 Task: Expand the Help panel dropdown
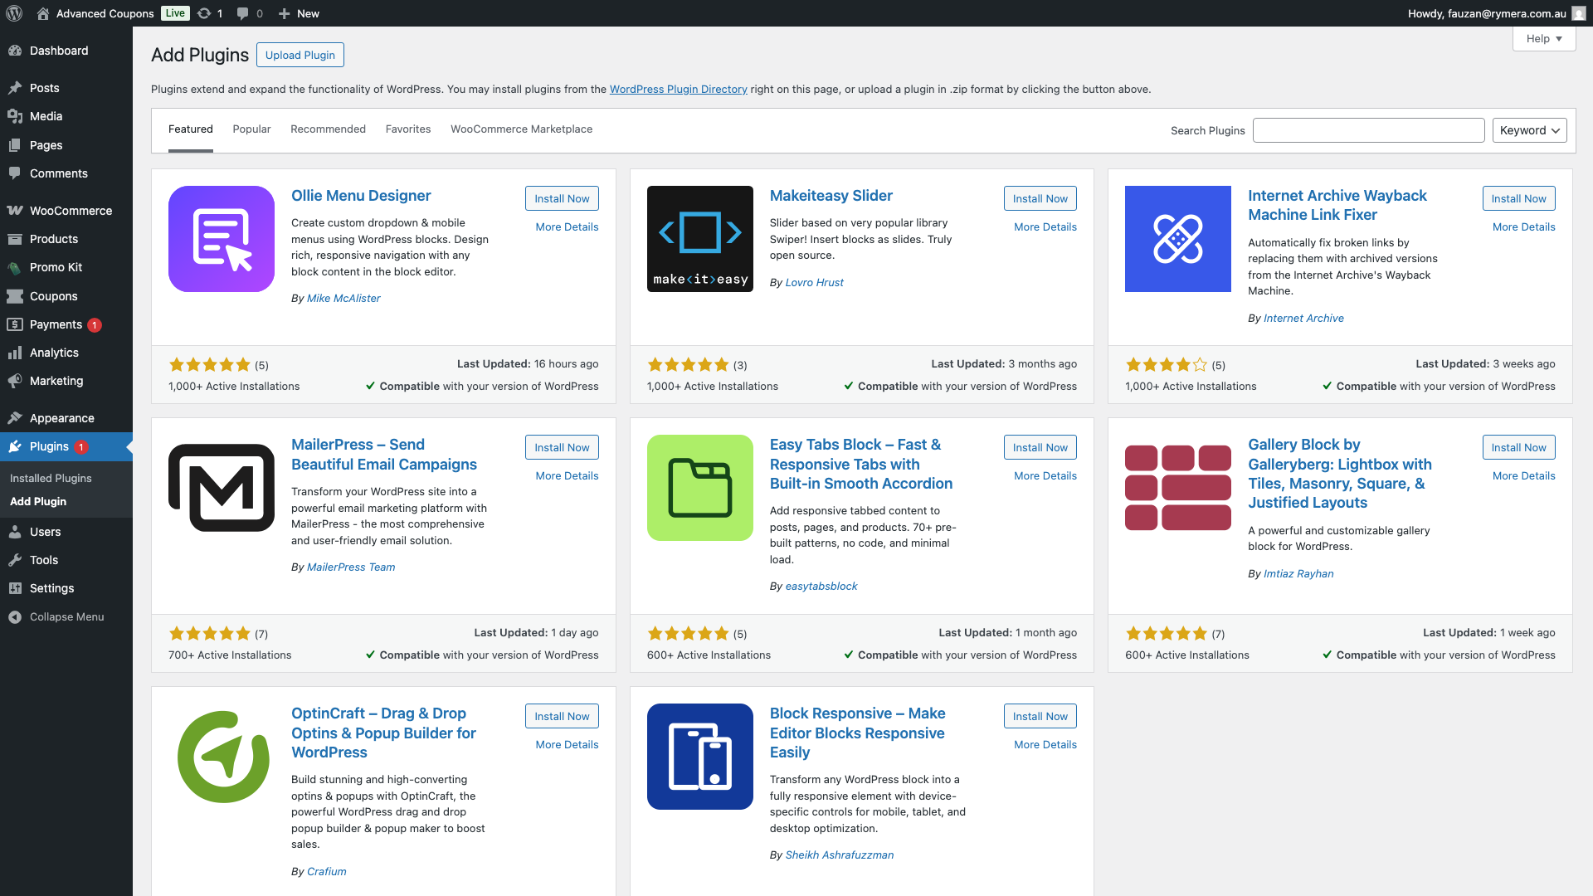point(1543,38)
